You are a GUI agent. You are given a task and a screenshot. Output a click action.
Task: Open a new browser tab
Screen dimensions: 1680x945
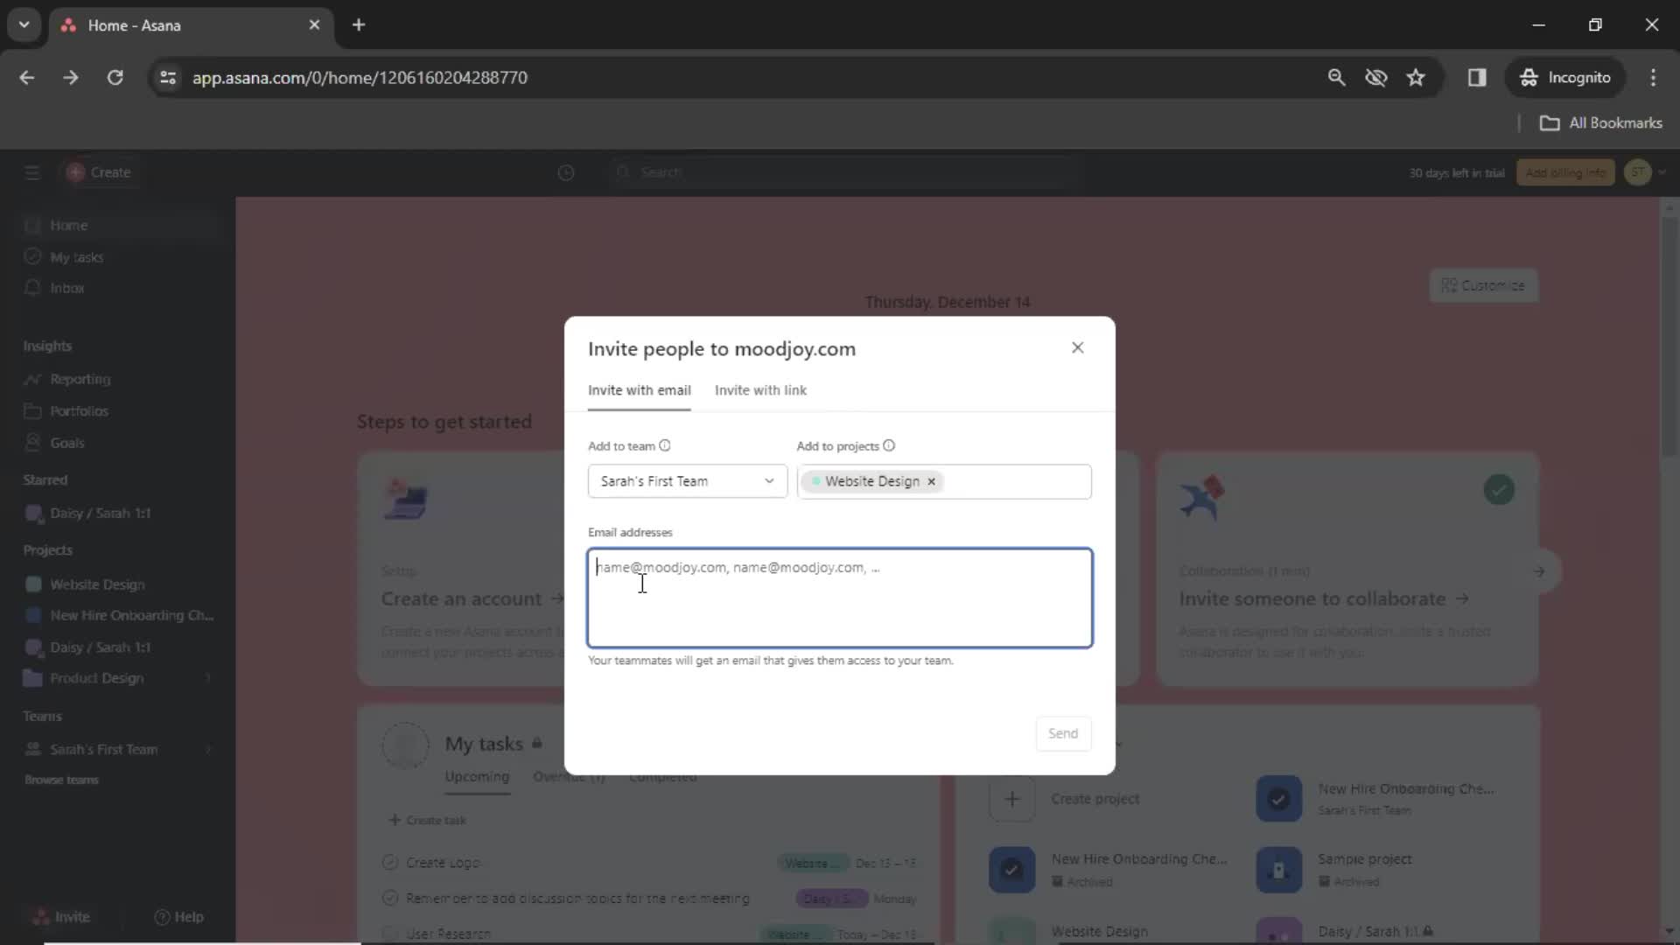(x=359, y=24)
